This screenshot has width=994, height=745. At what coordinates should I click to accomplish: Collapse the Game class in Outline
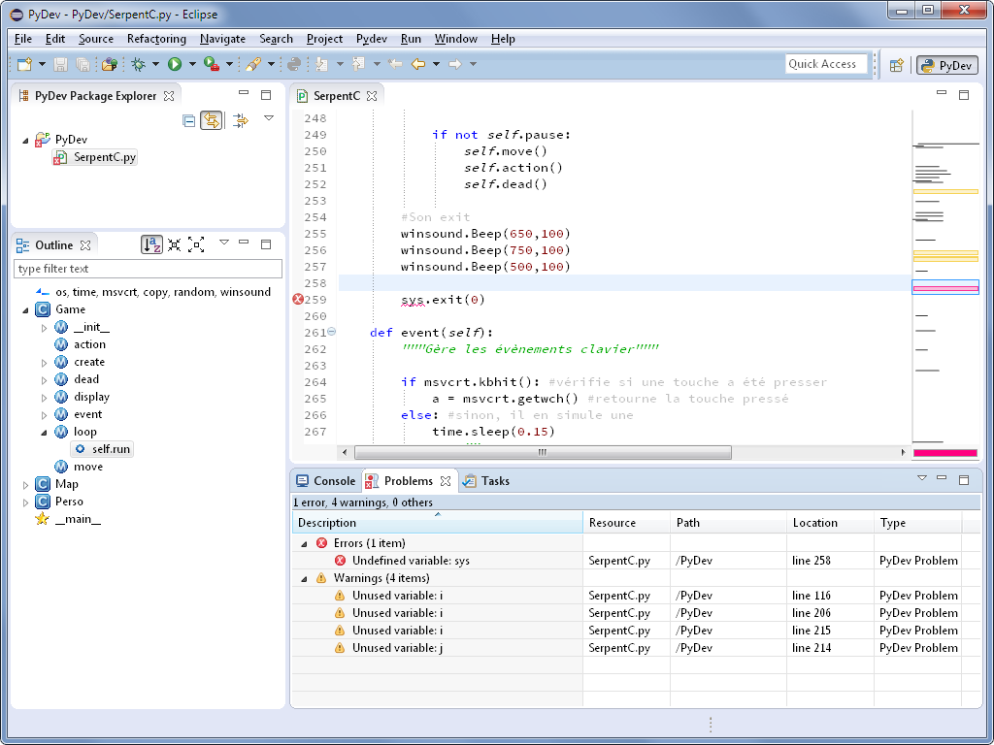pos(25,309)
